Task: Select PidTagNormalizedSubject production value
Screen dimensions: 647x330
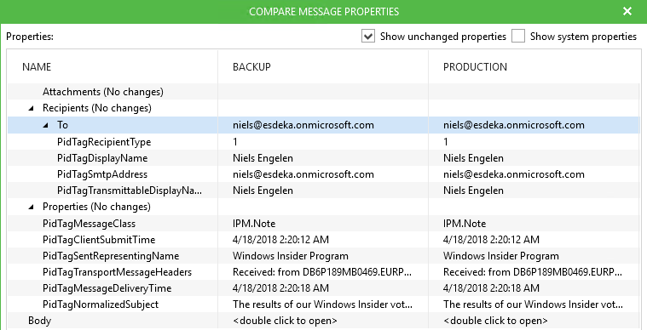Action: click(533, 304)
